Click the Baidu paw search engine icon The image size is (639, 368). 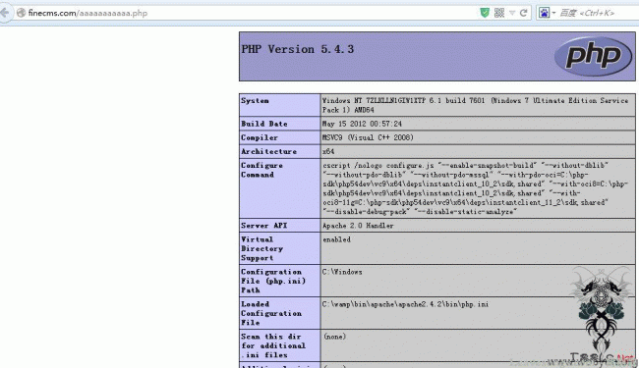[544, 13]
